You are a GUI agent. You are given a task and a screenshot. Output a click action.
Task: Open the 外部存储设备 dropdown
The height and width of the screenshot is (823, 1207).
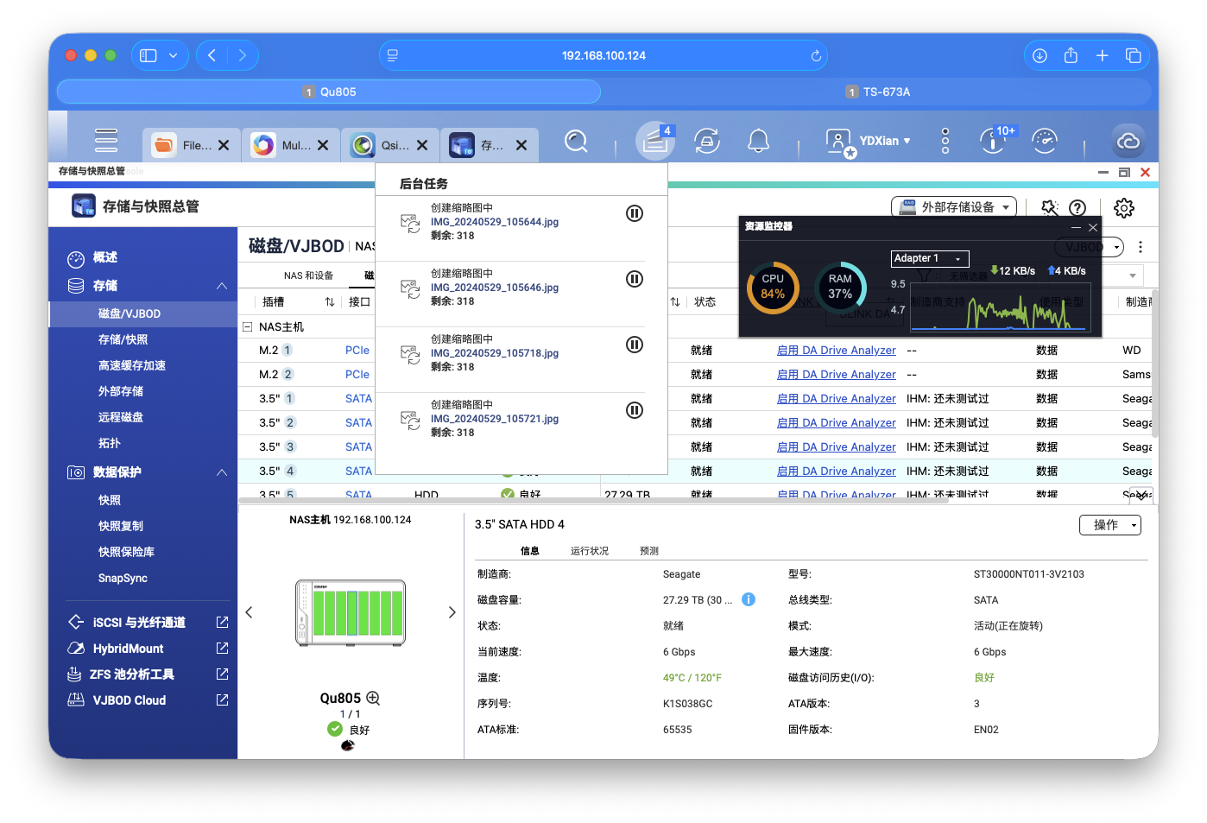(953, 207)
